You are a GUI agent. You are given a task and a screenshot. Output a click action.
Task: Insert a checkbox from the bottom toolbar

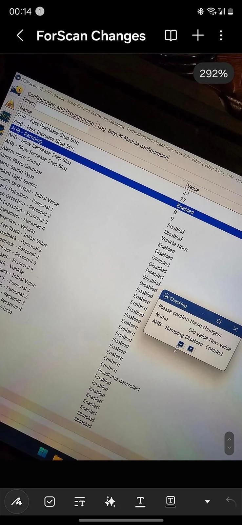[50, 501]
